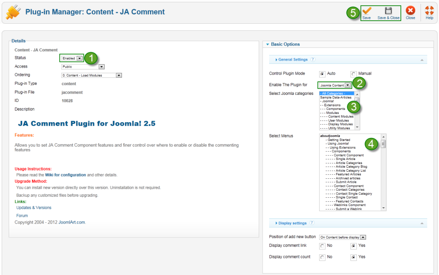
Task: Toggle the General Settings section header
Action: (348, 59)
